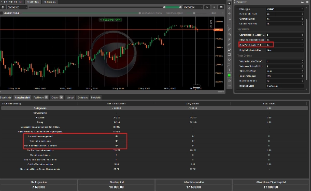
Task: Open the Ereignisse tab
Action: [82, 98]
